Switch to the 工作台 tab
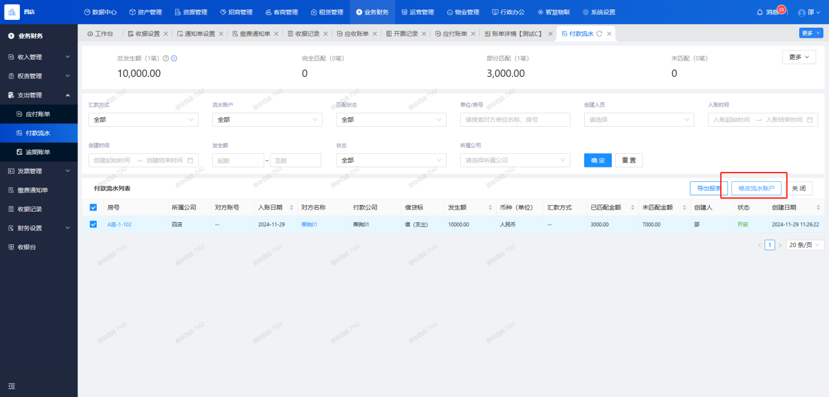 pyautogui.click(x=100, y=34)
